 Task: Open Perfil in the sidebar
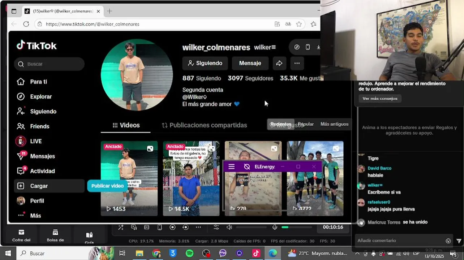30,201
